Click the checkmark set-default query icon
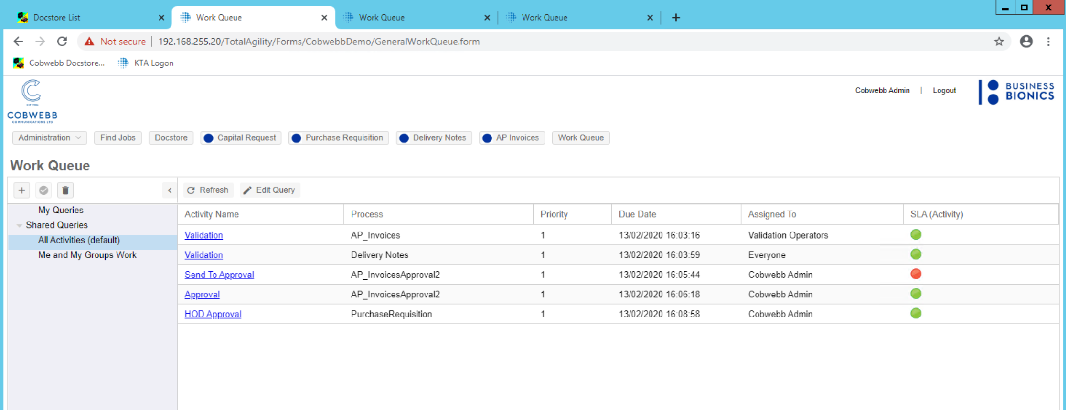This screenshot has width=1068, height=412. point(43,190)
